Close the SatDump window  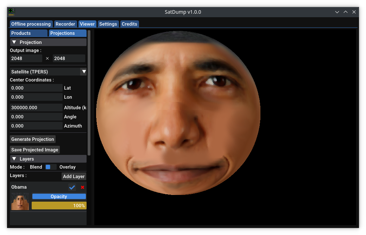(354, 12)
